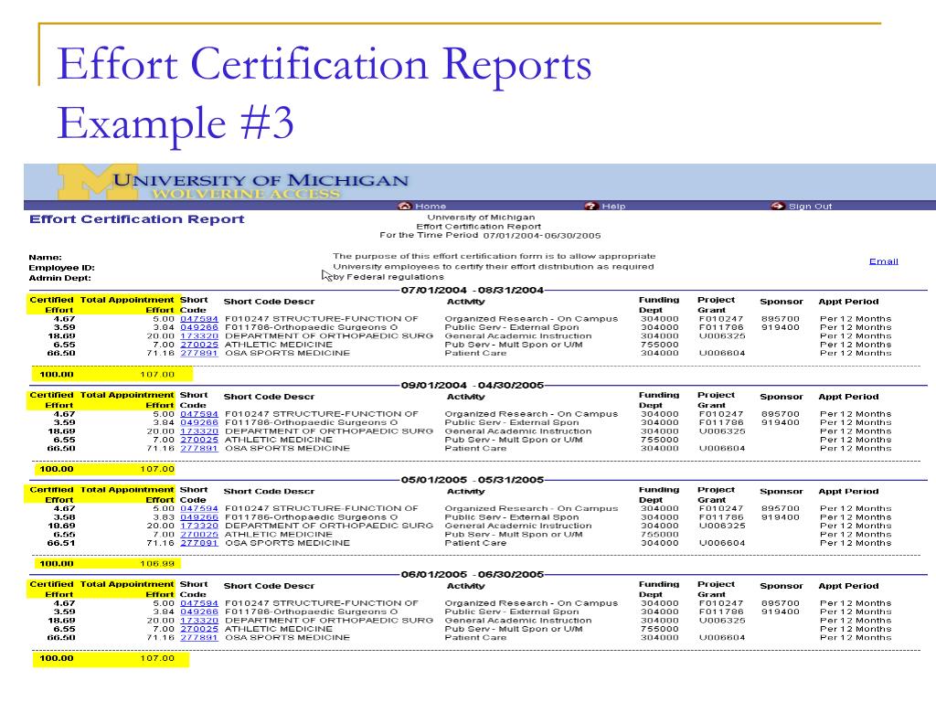Open short code 173320 in 09/01/2004 section
The height and width of the screenshot is (702, 936).
199,431
